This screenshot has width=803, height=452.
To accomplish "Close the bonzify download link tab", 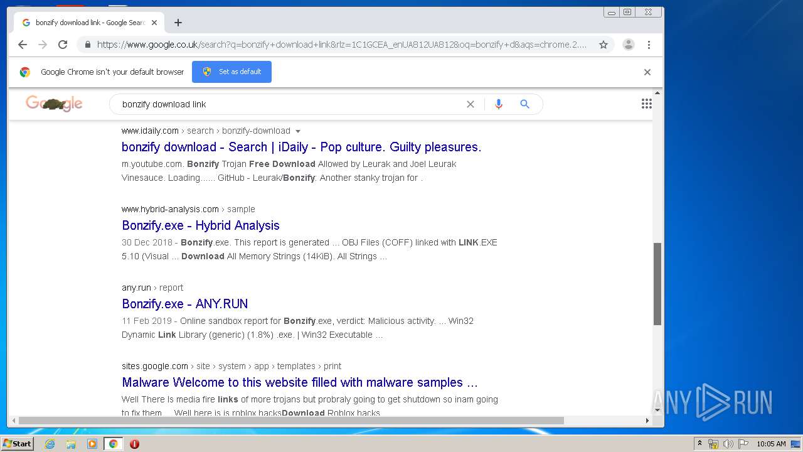I will point(154,23).
